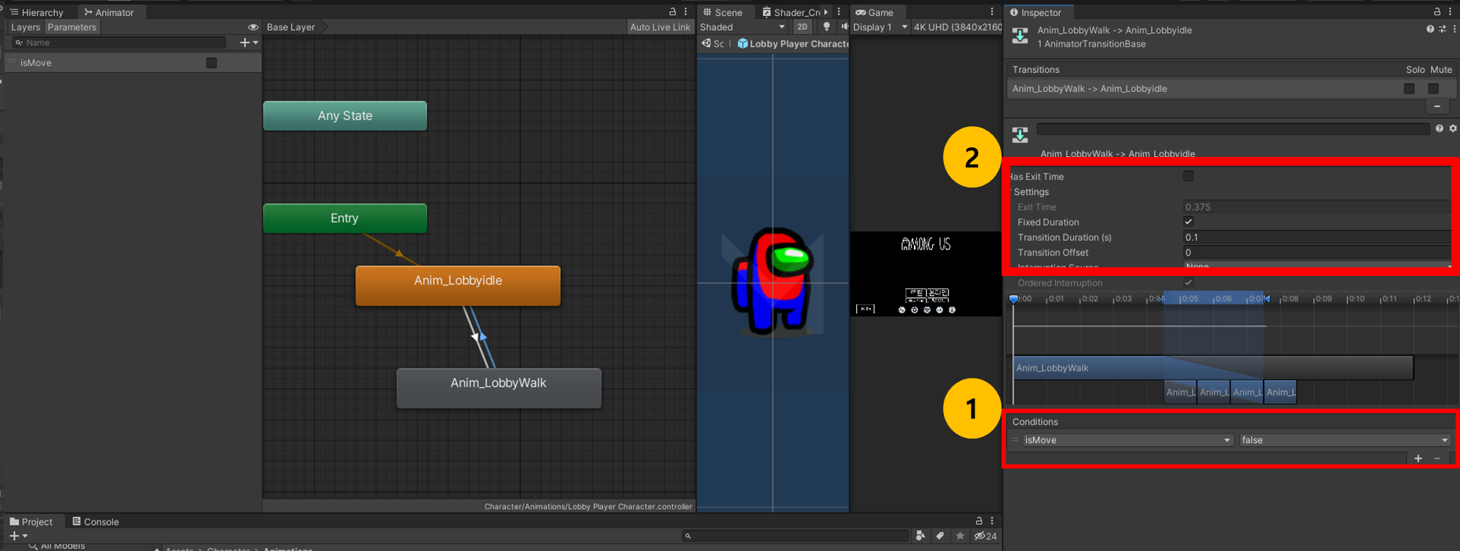Click the Auto Live Link button
This screenshot has width=1460, height=551.
[x=660, y=27]
